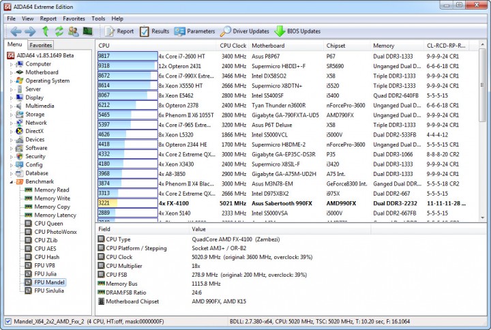491x330 pixels.
Task: Open the Results toolbar button
Action: tap(154, 31)
